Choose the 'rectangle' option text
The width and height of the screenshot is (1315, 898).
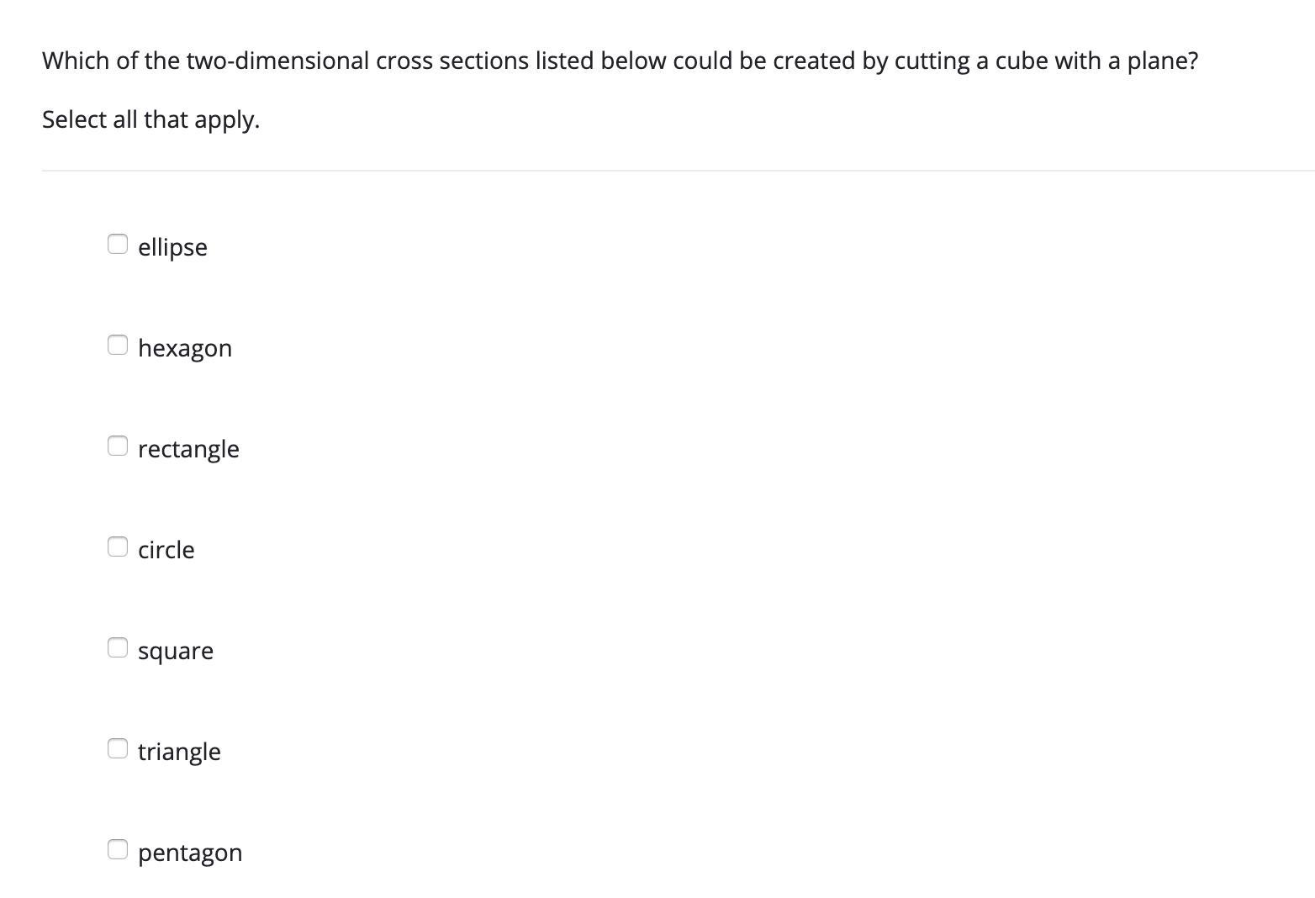point(188,449)
